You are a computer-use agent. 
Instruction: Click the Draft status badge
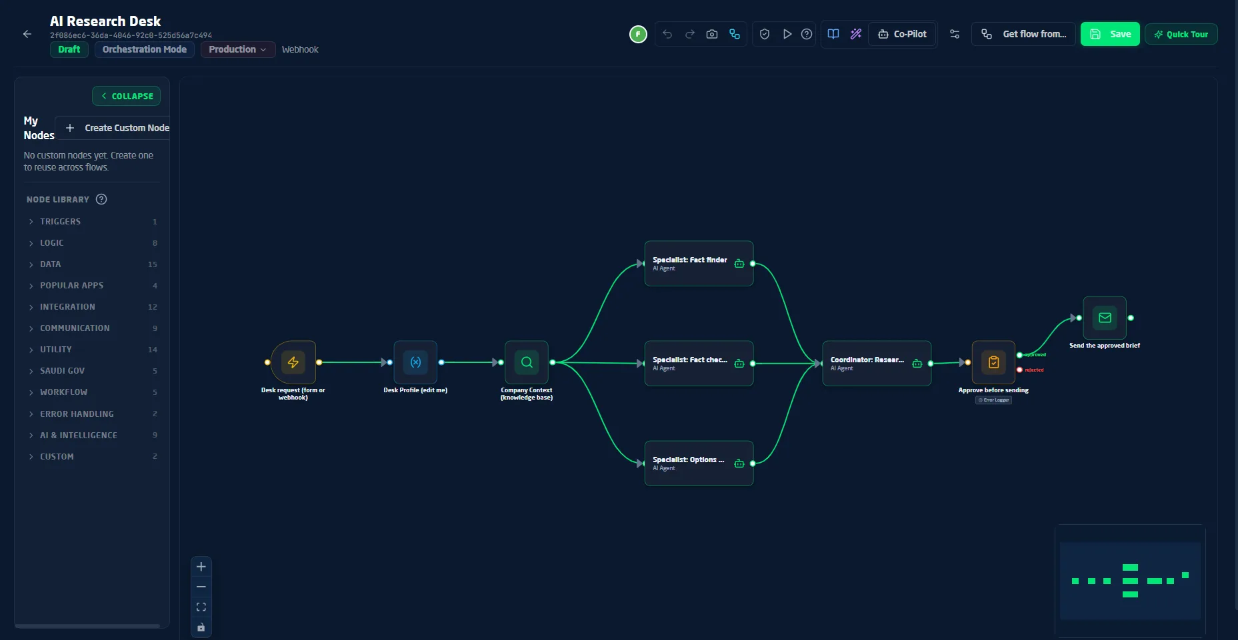pos(69,49)
